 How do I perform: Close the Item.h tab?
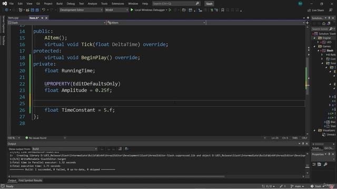click(46, 18)
